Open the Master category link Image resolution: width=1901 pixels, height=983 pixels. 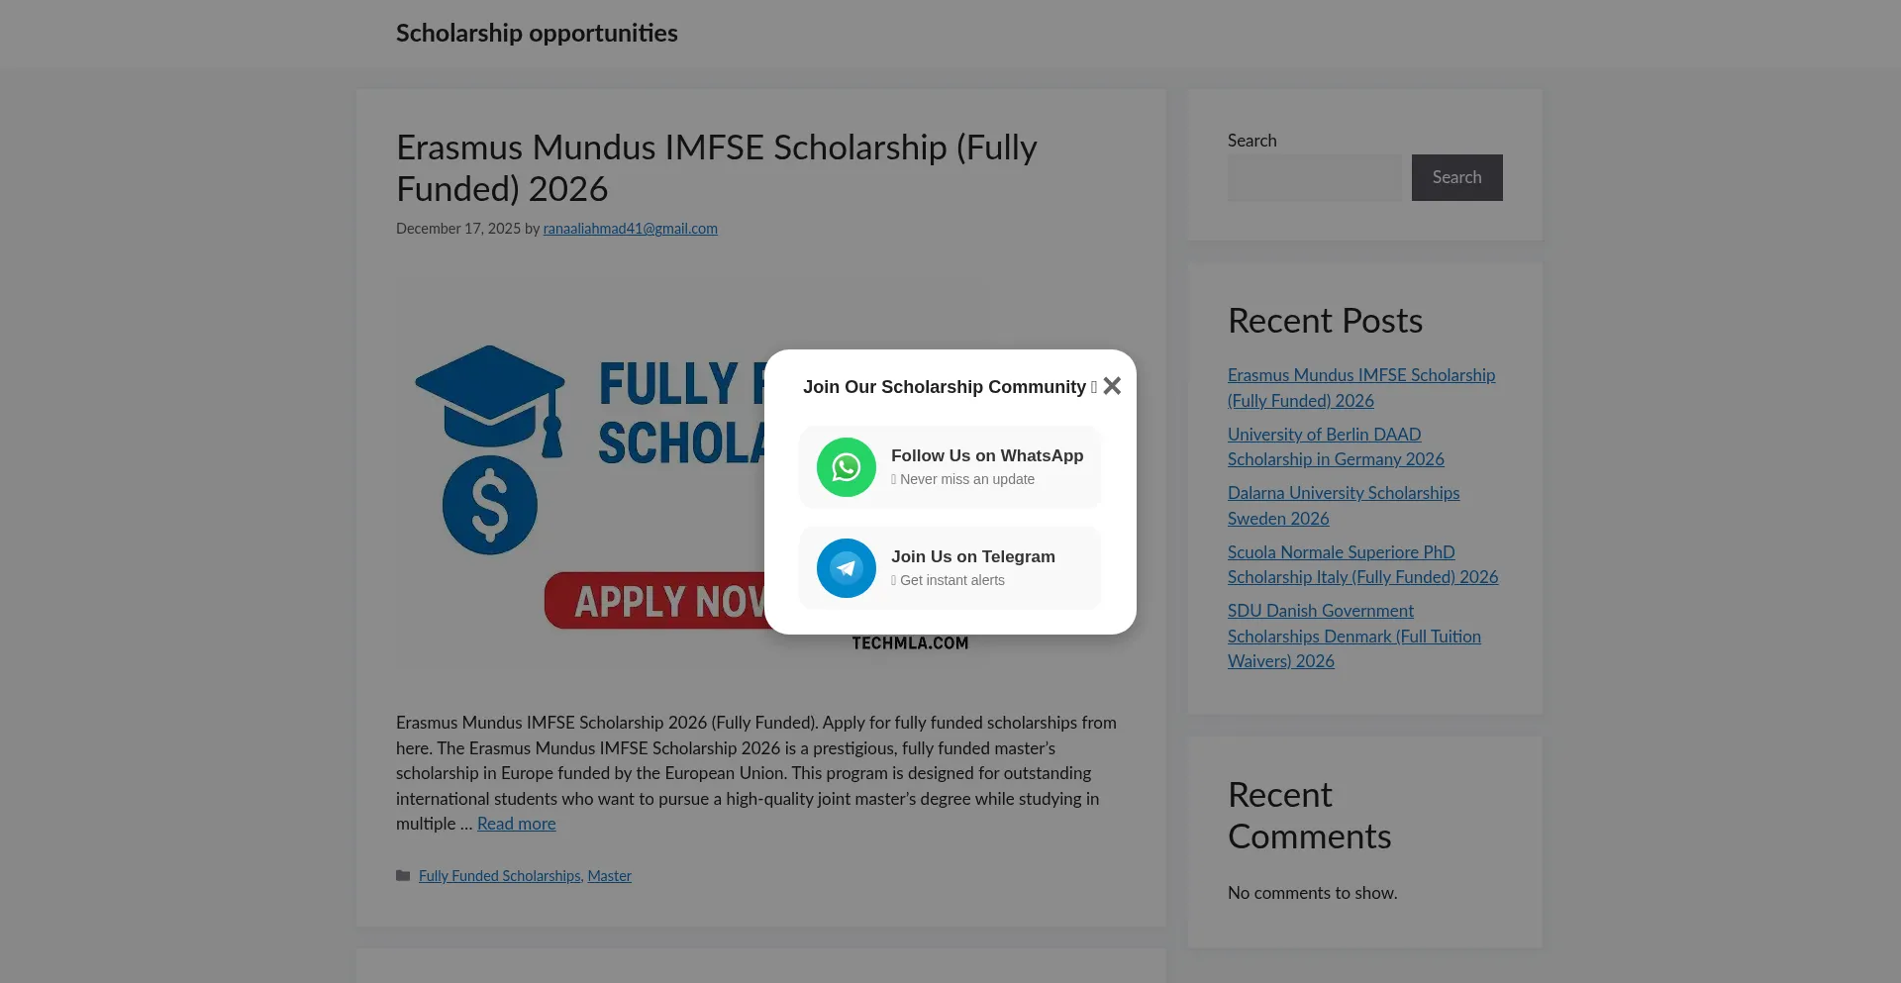coord(609,876)
